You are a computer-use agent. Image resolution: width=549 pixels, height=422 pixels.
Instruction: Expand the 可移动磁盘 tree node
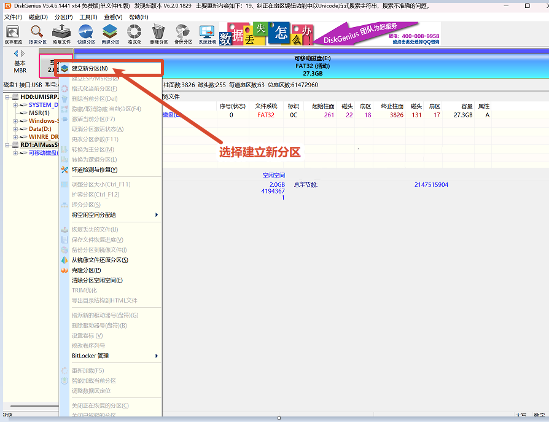(x=15, y=153)
